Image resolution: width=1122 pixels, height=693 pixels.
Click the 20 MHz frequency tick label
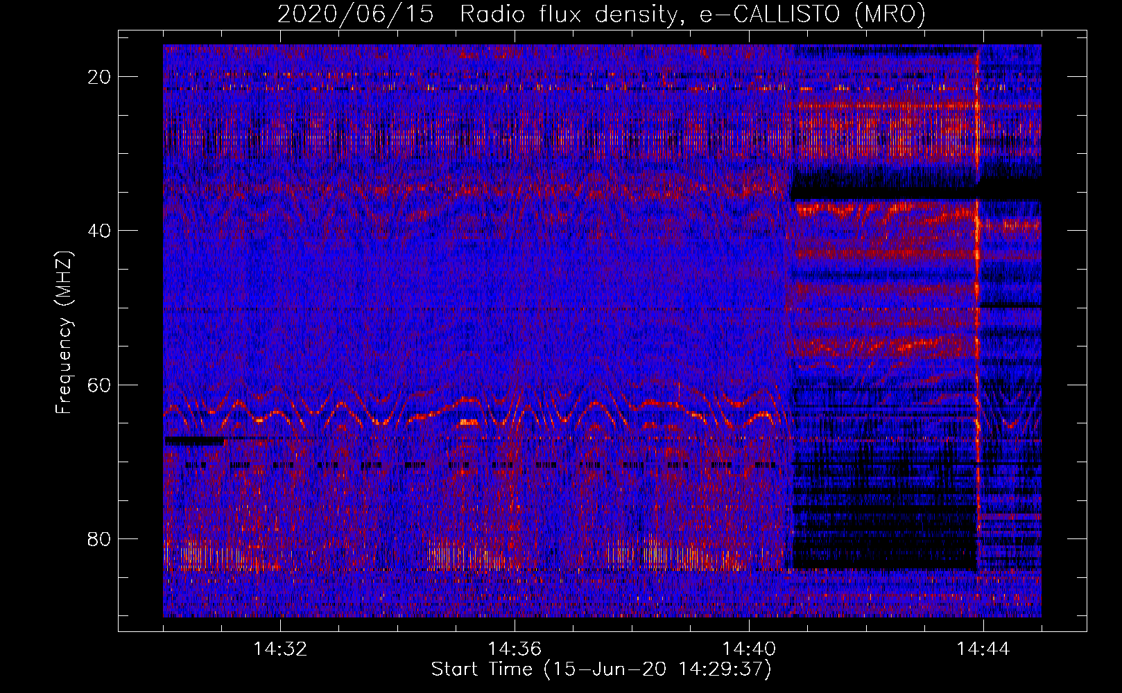[x=99, y=77]
